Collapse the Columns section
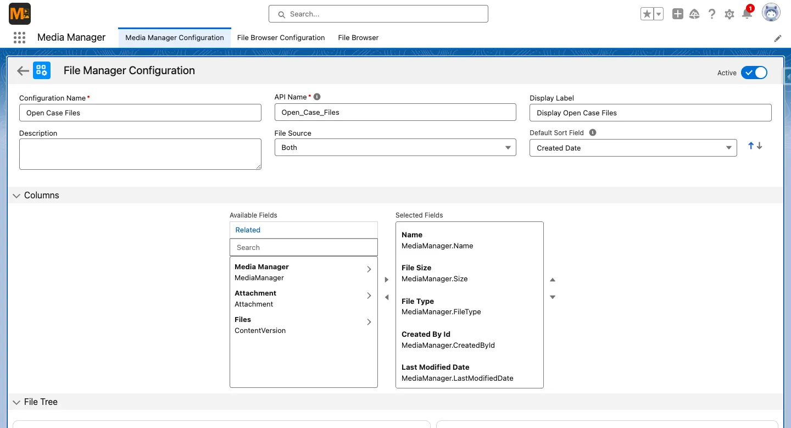791x428 pixels. coord(16,195)
